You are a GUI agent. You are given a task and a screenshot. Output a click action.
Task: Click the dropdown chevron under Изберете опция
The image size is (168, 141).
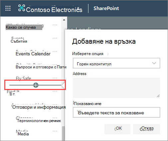pyautogui.click(x=154, y=63)
